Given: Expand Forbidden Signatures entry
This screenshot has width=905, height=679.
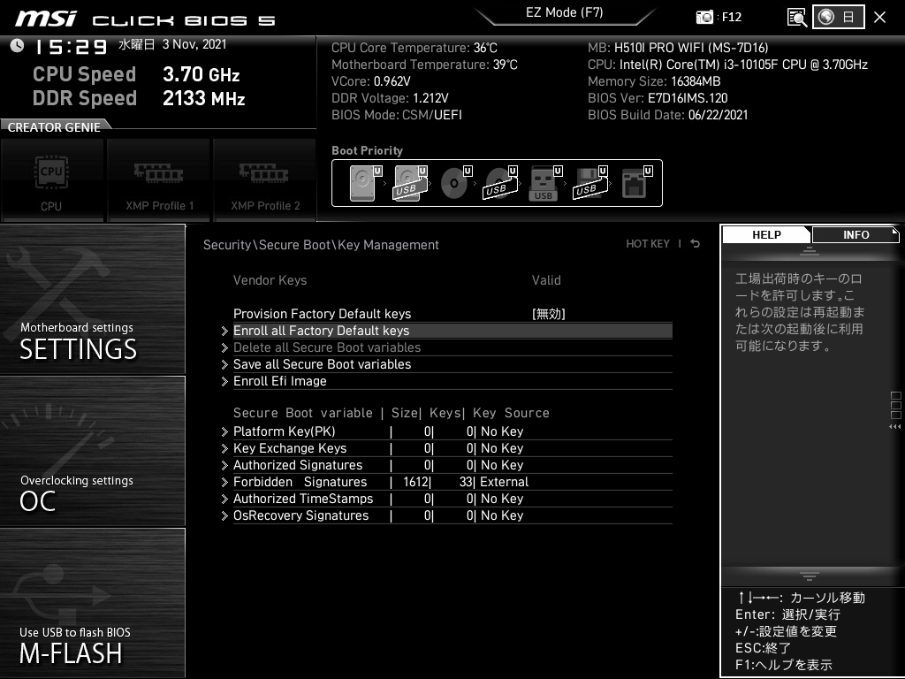Looking at the screenshot, I should (x=300, y=482).
